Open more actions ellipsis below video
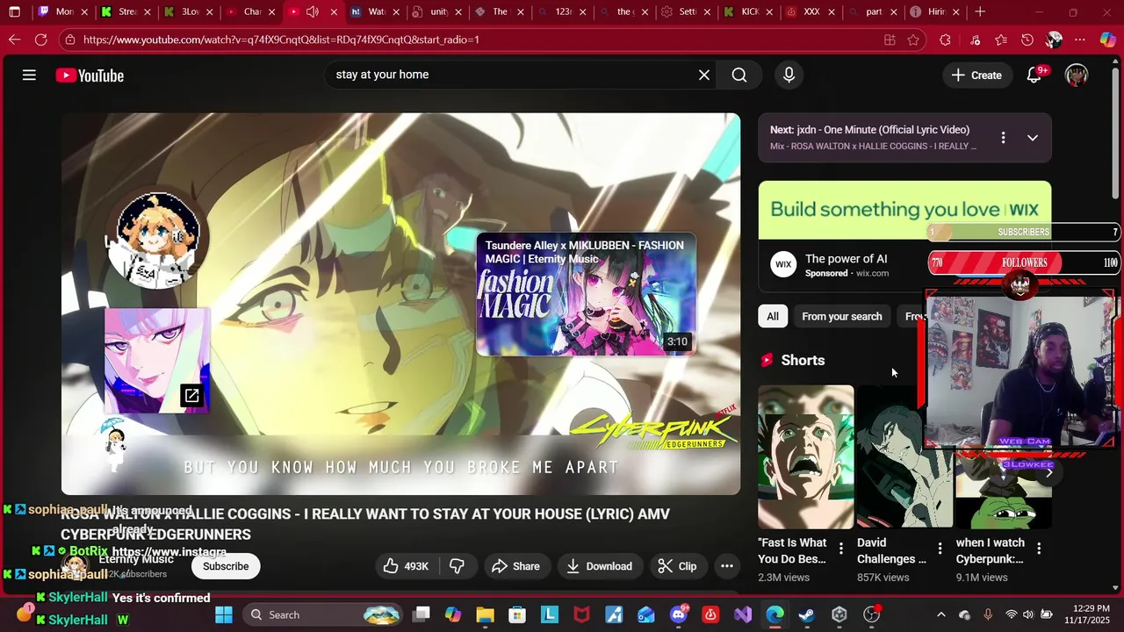 727,566
